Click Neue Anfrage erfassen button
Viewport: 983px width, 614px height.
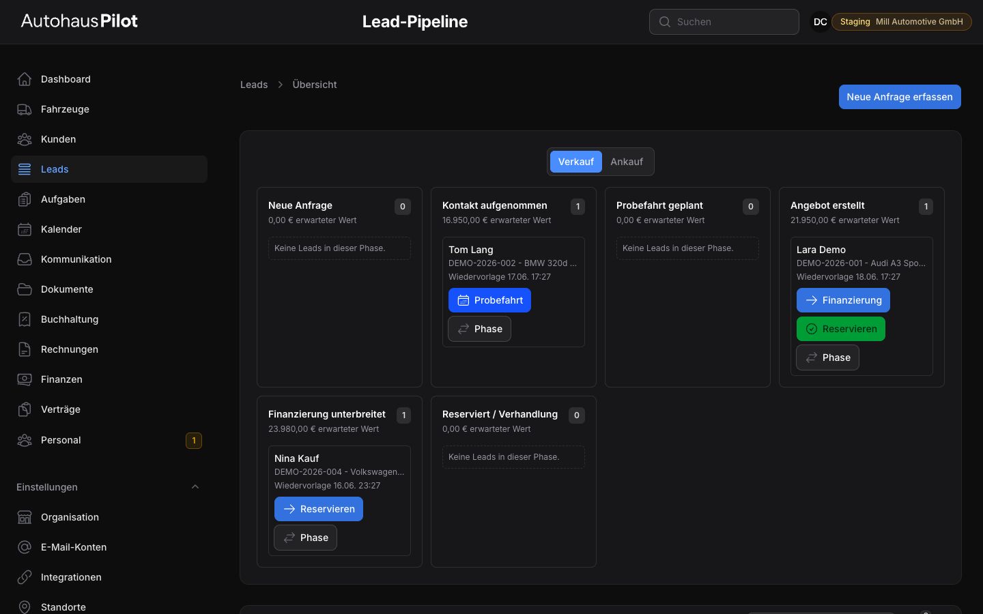coord(900,97)
